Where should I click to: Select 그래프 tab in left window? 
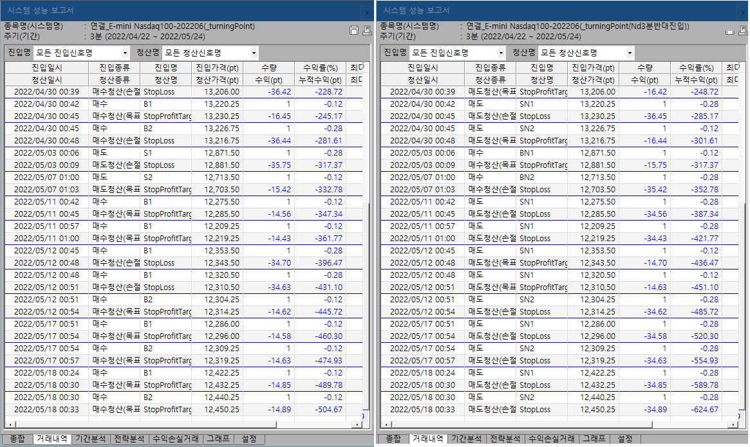tap(218, 439)
